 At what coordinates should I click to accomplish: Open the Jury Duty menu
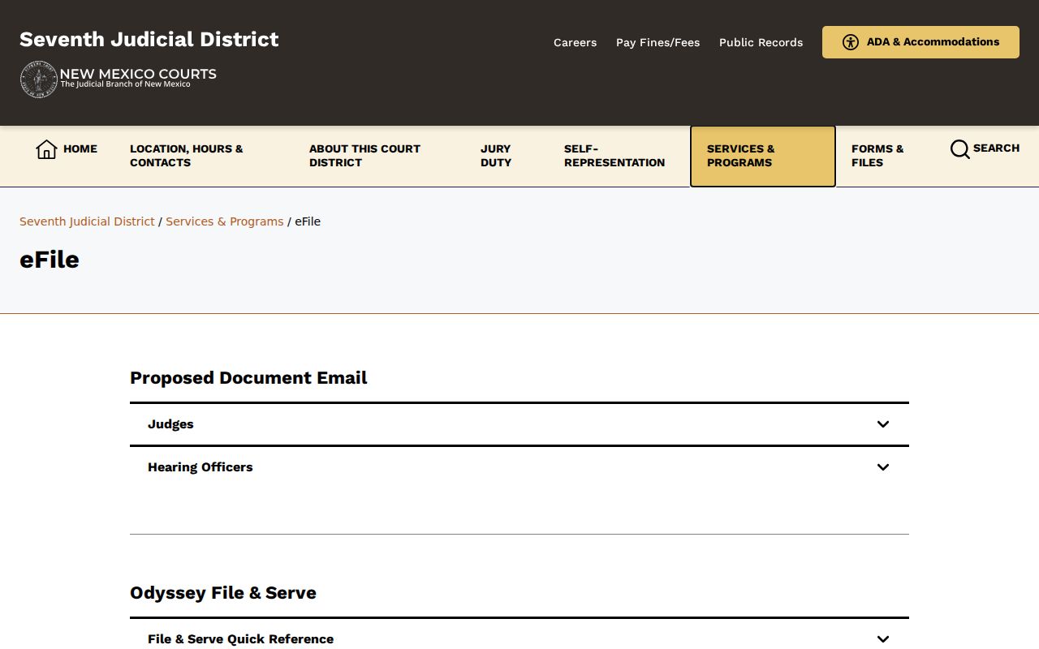(x=496, y=156)
